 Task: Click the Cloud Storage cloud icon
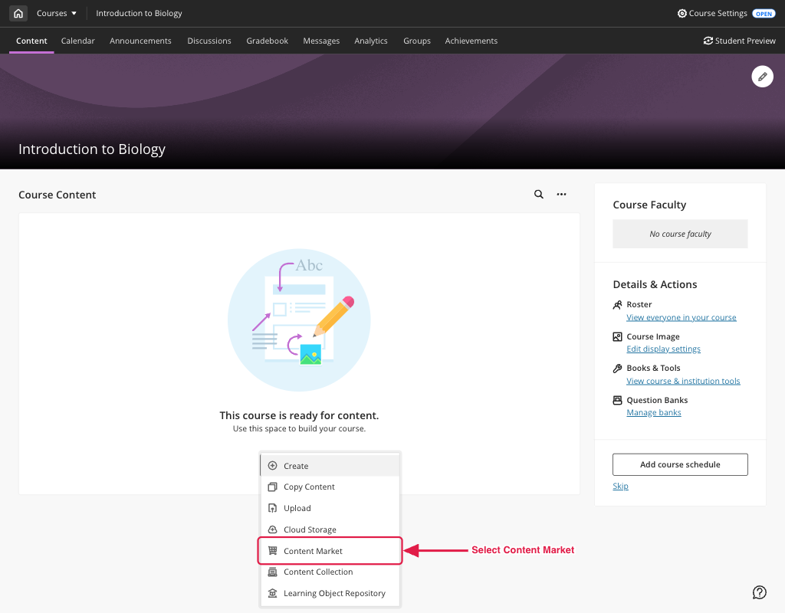[272, 529]
